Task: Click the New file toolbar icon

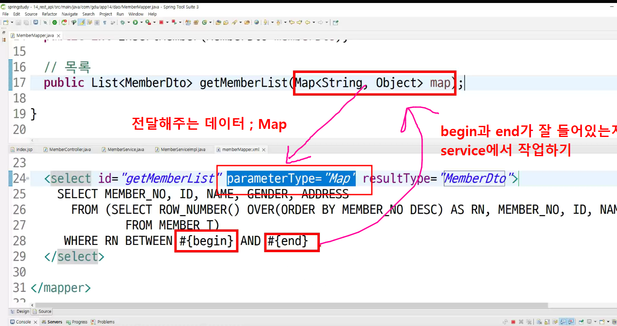Action: pos(5,22)
